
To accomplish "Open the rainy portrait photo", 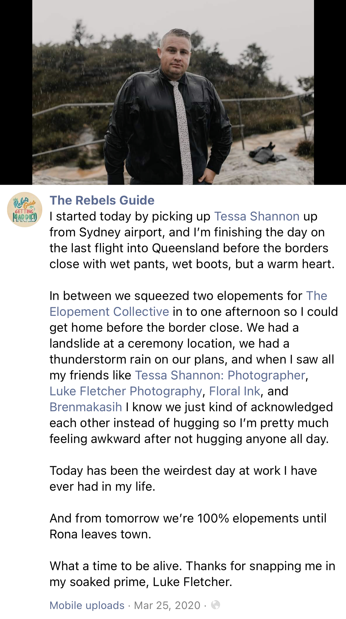I will (173, 92).
